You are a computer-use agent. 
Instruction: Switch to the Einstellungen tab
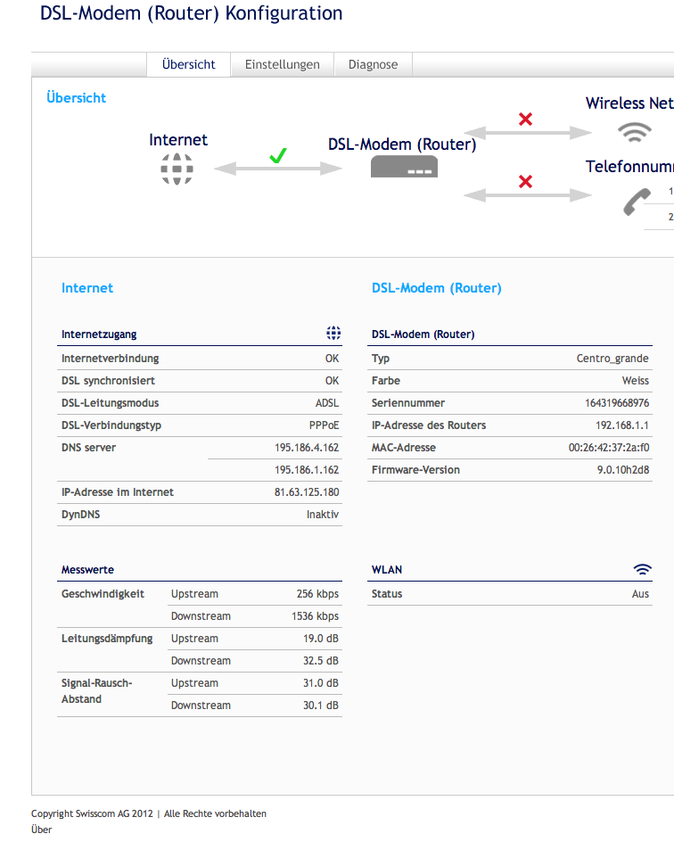[x=282, y=64]
